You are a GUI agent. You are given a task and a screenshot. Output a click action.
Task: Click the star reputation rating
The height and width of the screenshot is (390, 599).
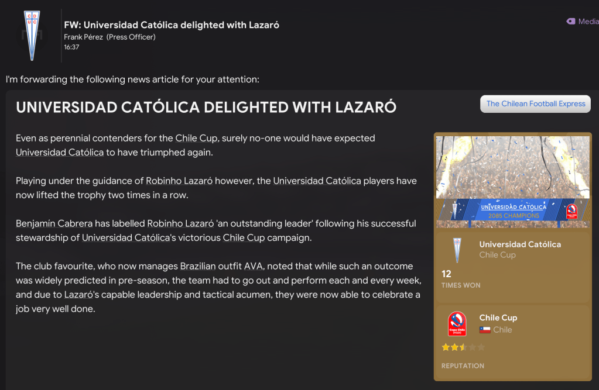coord(463,347)
